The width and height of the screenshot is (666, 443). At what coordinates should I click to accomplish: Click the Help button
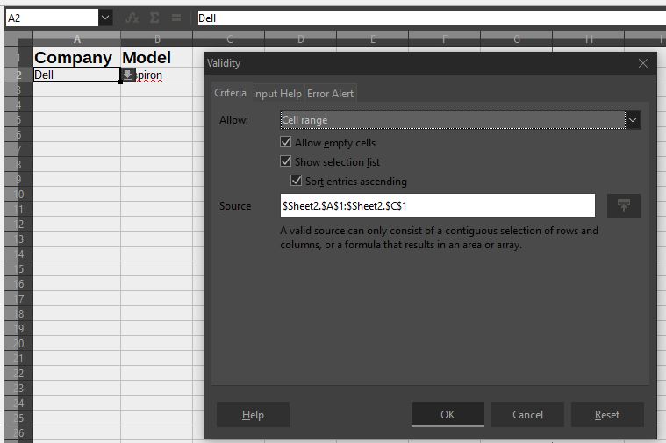click(x=253, y=415)
